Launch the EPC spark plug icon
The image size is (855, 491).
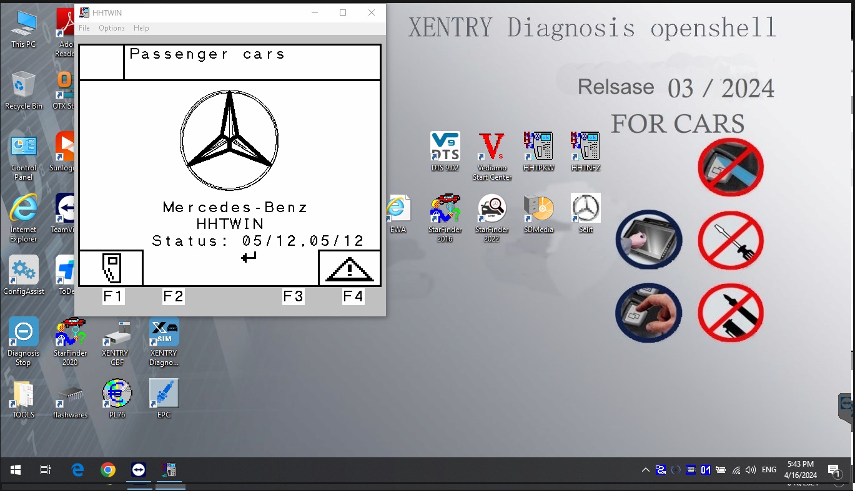coord(164,399)
